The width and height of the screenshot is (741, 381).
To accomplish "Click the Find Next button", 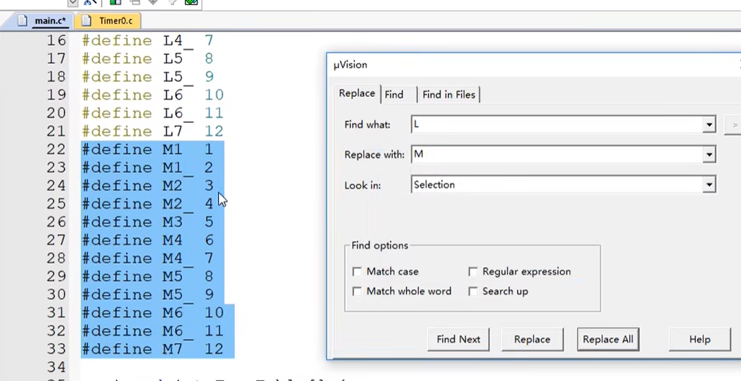I will (458, 339).
